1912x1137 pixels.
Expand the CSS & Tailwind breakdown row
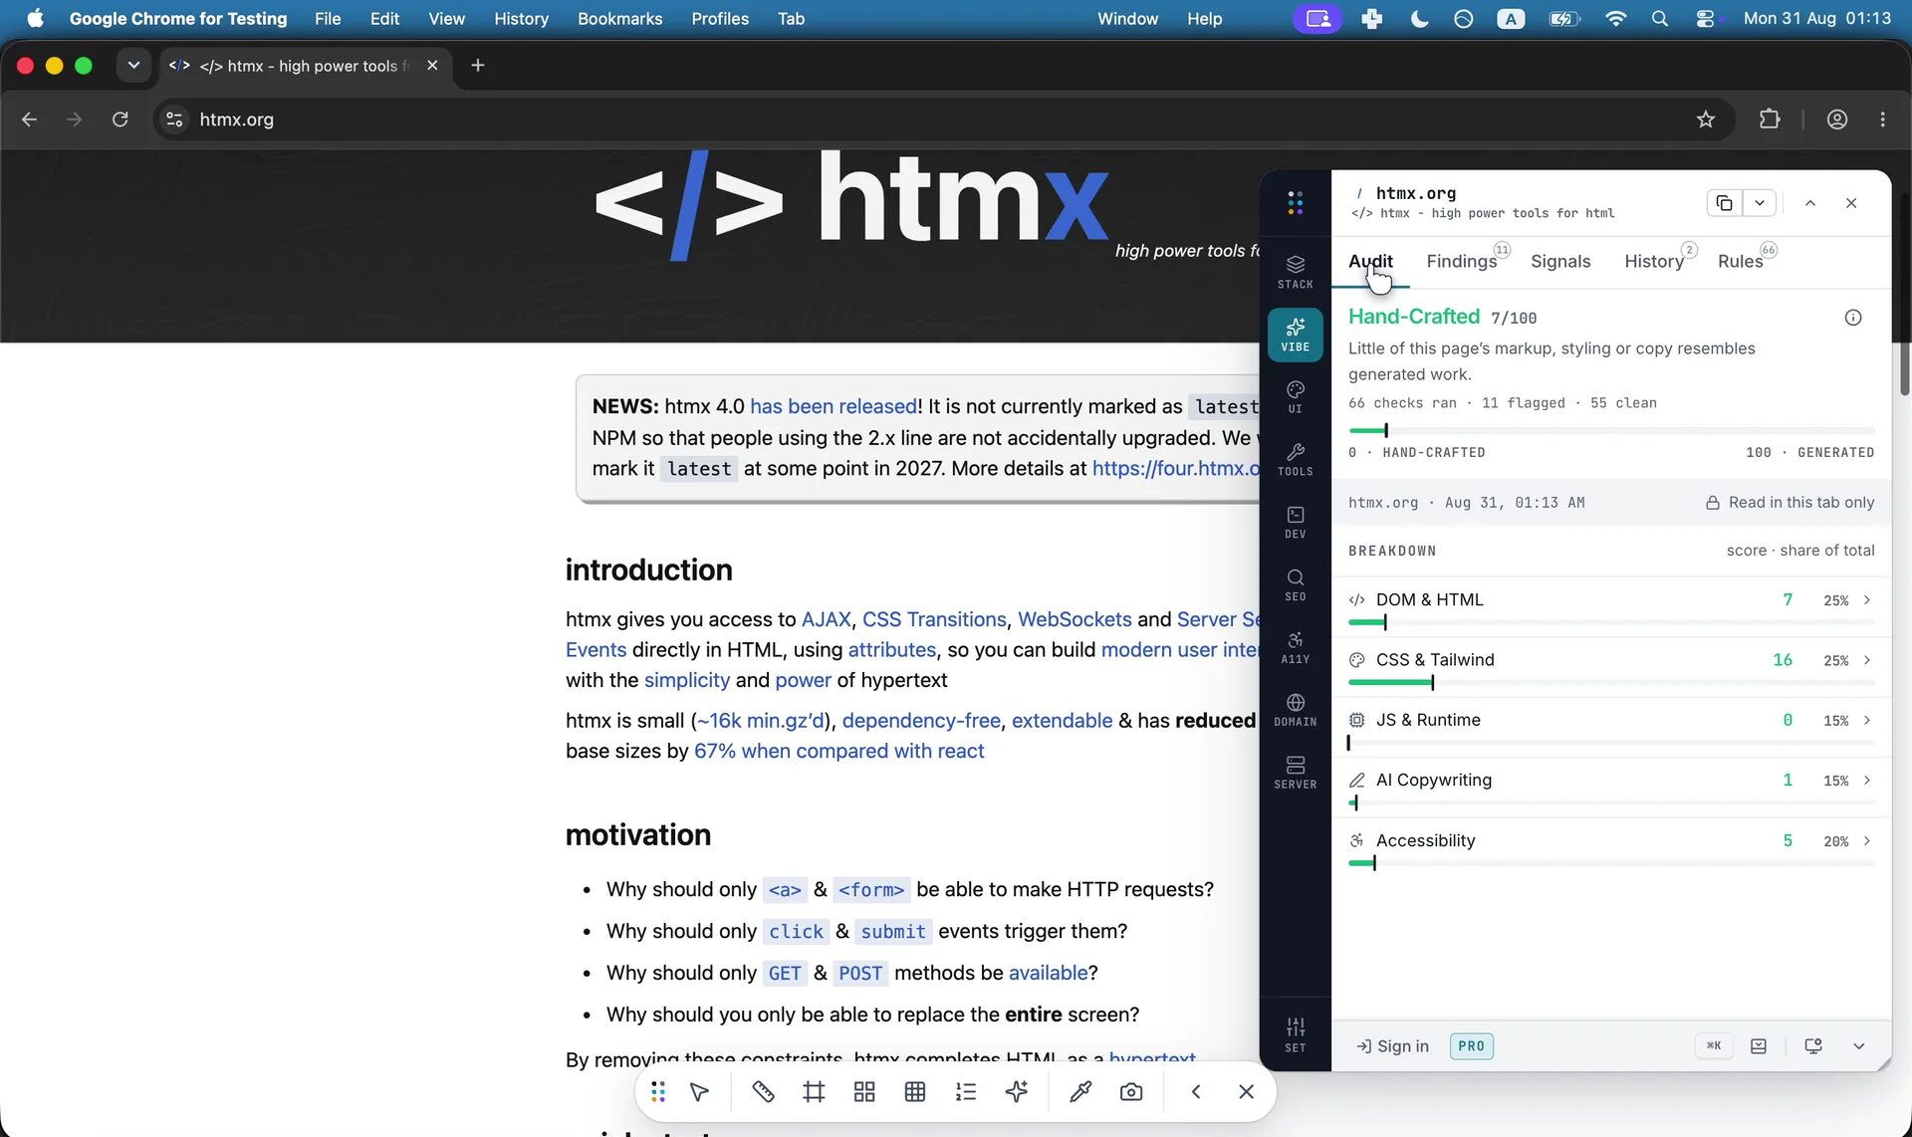(x=1611, y=667)
